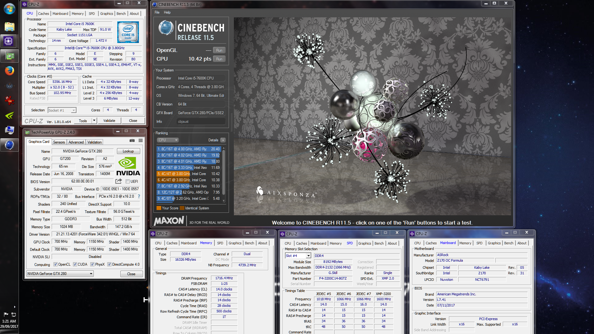Screen dimensions: 594x334
Task: Click the Bus Interface question mark help
Action: tap(139, 196)
